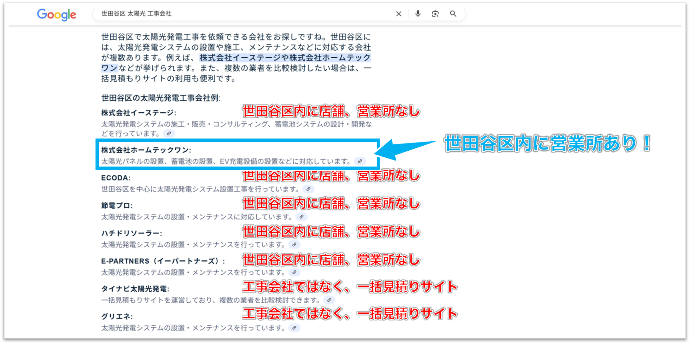Select the heading 株式会社ホームテックワン:
The width and height of the screenshot is (690, 344).
pos(146,150)
